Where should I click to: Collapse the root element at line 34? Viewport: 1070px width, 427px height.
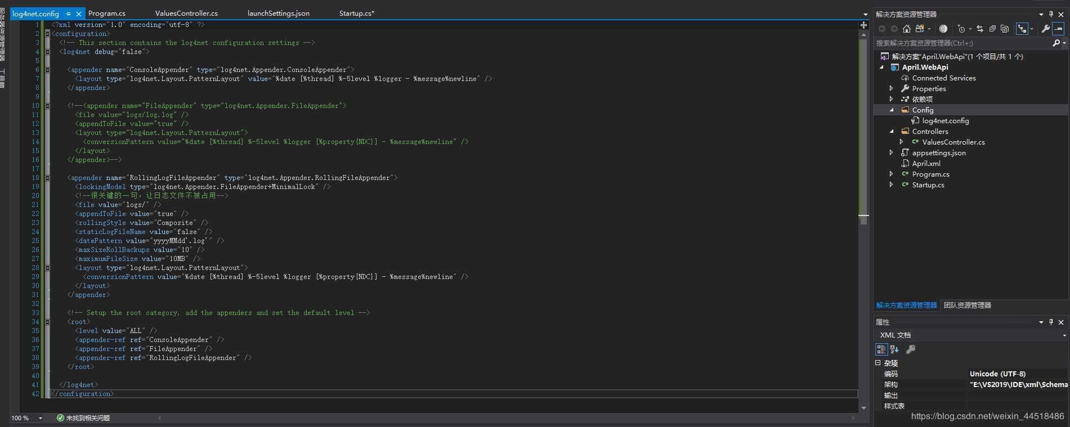pos(47,322)
